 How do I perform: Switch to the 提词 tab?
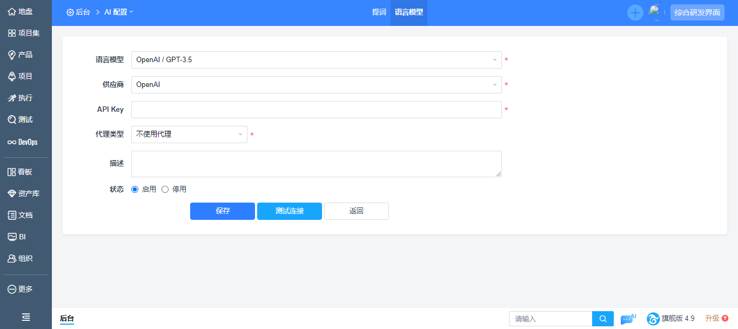click(x=379, y=12)
